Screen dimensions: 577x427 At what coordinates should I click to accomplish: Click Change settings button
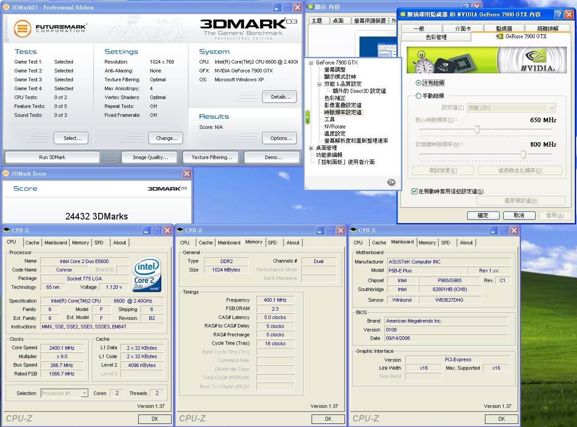point(167,138)
